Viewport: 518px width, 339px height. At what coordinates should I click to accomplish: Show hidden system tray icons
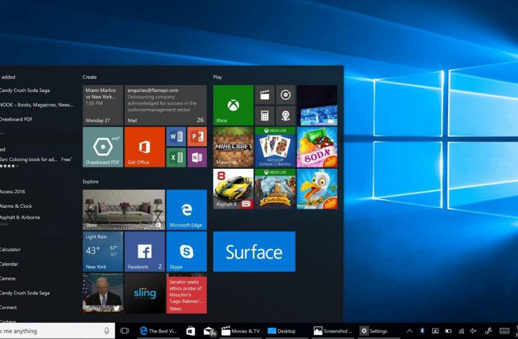click(410, 331)
